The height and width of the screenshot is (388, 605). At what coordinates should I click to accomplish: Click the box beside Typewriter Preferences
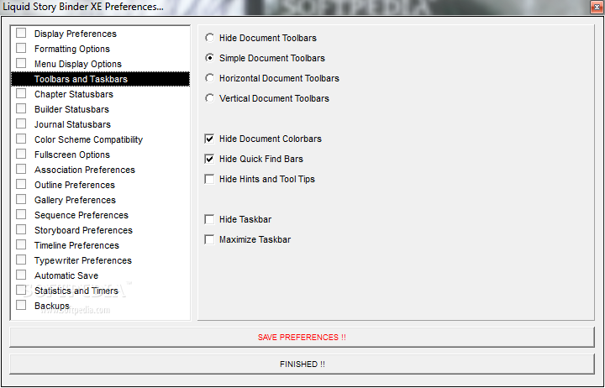21,260
